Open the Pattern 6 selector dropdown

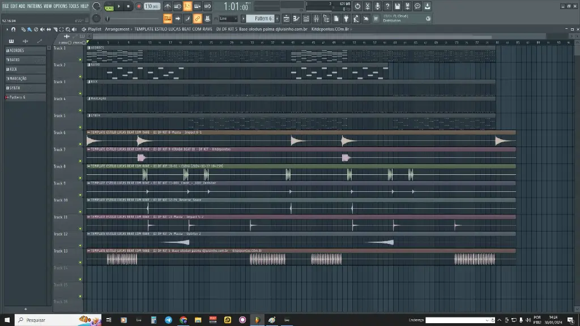[261, 19]
